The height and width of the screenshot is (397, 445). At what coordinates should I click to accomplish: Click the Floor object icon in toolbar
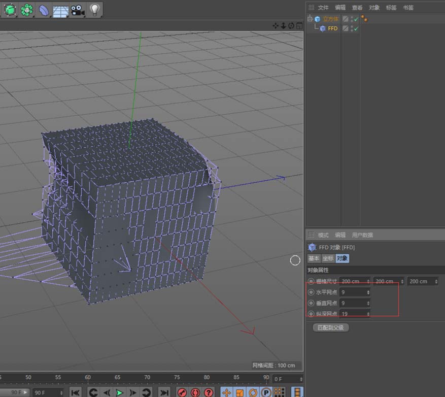point(60,10)
